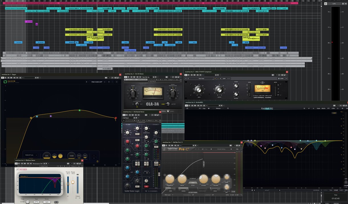Click the CLA-3A Peak Reduction knob
Screen dimensions: 348x204
[x=172, y=93]
